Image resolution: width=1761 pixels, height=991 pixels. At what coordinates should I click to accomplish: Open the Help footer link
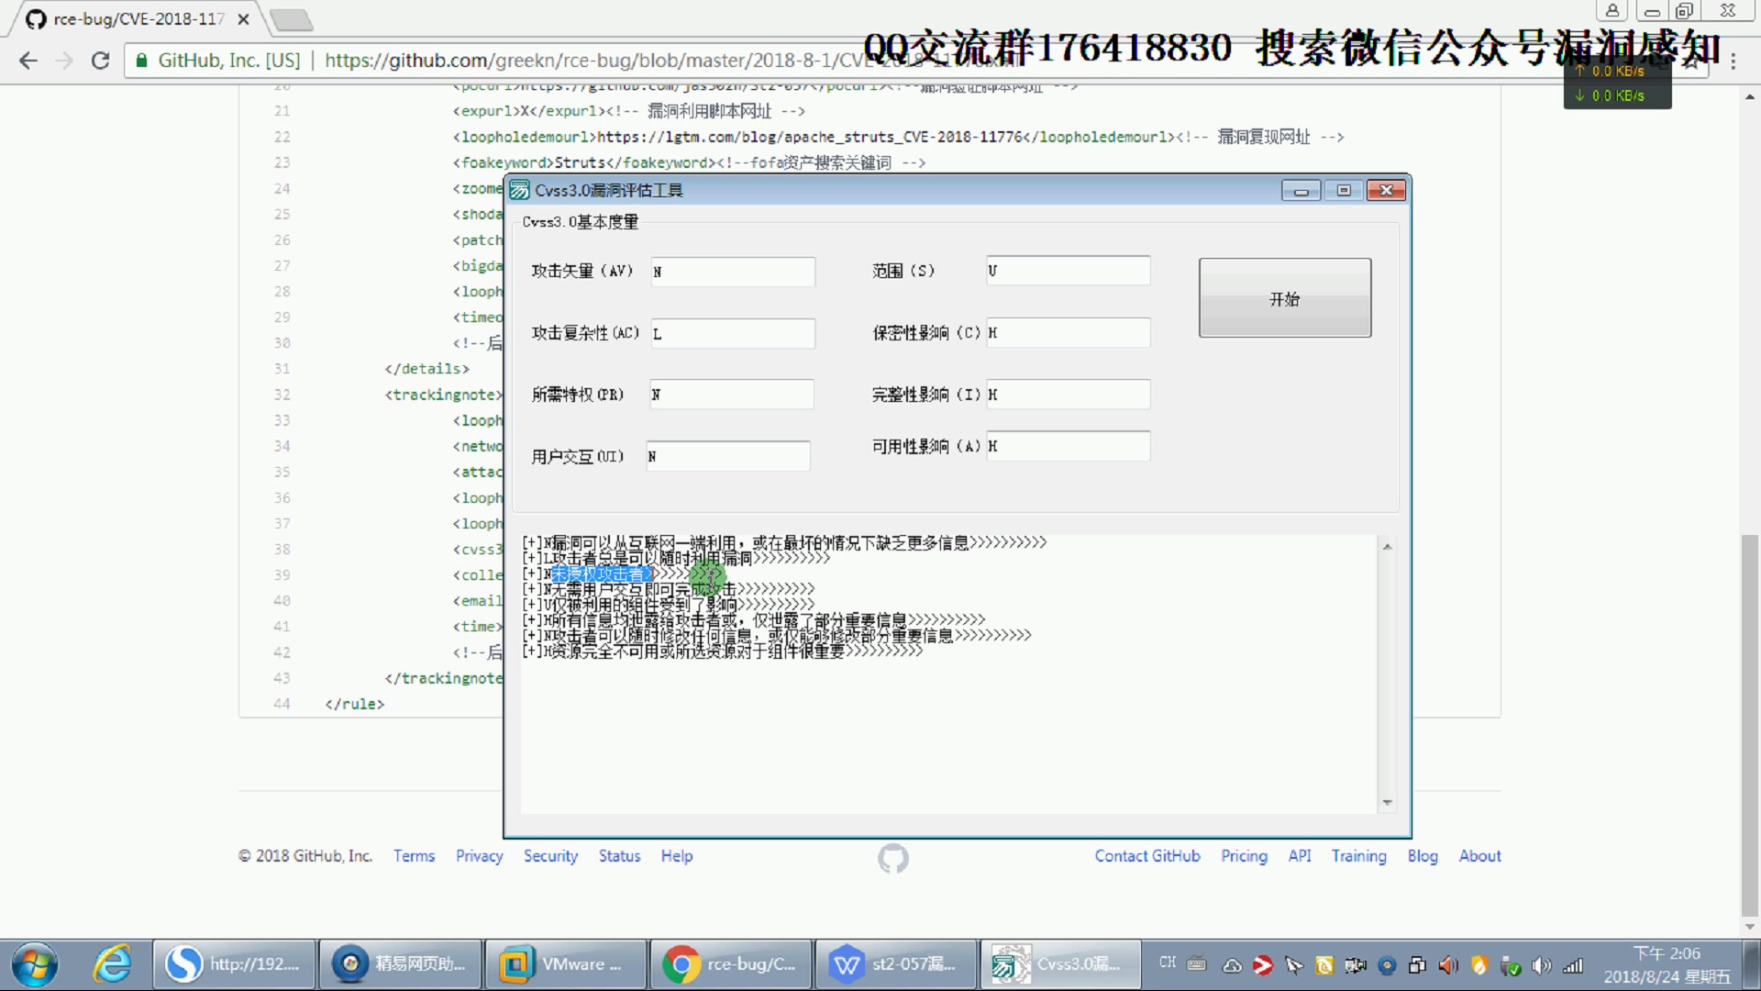tap(677, 855)
